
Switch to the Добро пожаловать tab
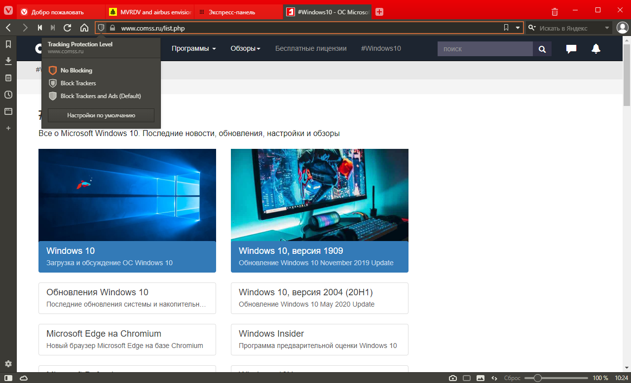pos(61,12)
